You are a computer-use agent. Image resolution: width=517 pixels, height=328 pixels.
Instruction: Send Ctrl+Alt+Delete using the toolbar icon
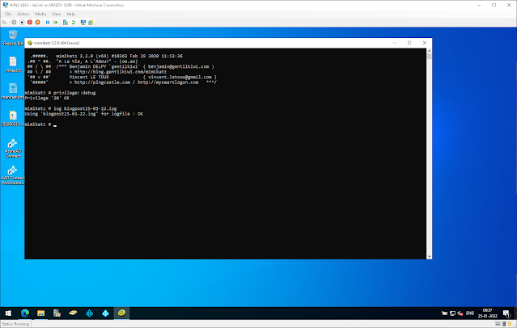5,23
